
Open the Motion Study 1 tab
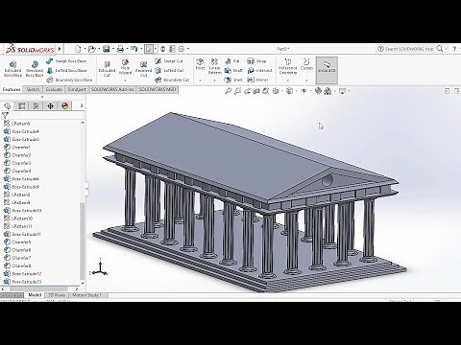(x=86, y=295)
